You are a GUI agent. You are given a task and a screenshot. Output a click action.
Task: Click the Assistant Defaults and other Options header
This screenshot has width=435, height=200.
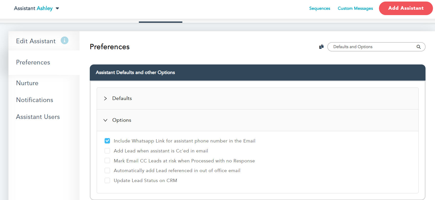[x=135, y=73]
